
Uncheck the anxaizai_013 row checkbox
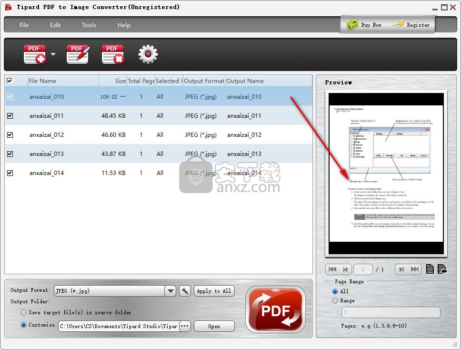coord(10,154)
